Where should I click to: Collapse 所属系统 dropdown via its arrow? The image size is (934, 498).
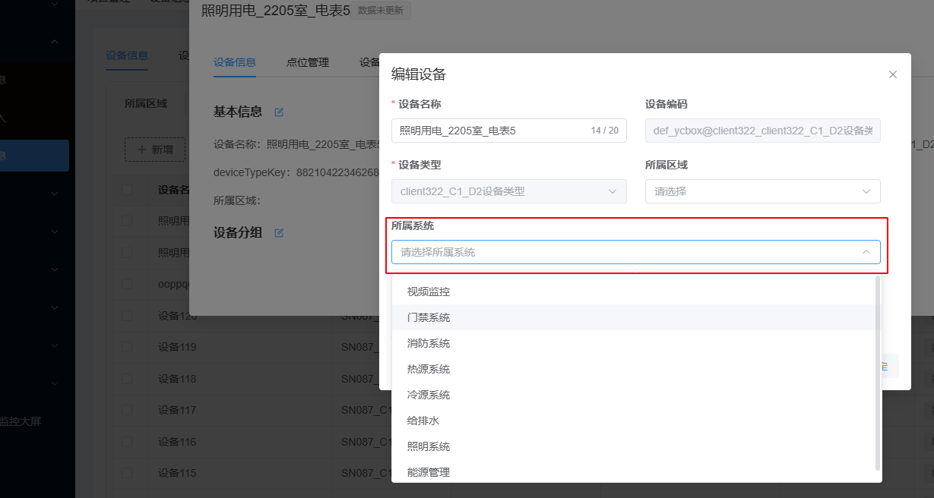866,252
